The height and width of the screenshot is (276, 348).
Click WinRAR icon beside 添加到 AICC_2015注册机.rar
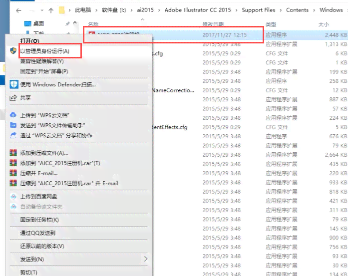[13, 163]
